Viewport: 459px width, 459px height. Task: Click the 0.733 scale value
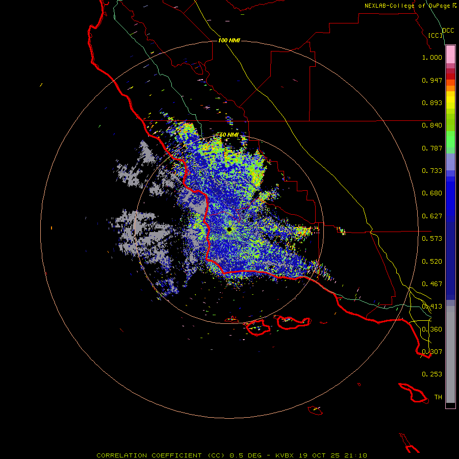[432, 171]
